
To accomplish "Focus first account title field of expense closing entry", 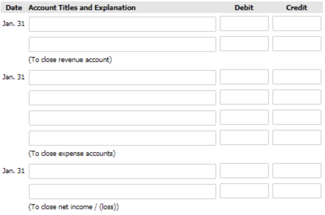I will click(x=123, y=78).
